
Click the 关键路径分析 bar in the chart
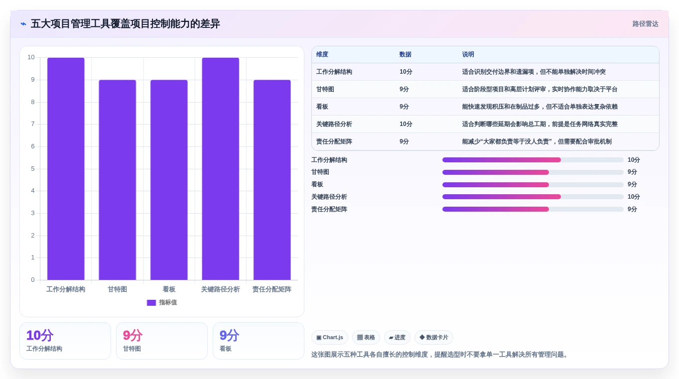click(221, 169)
